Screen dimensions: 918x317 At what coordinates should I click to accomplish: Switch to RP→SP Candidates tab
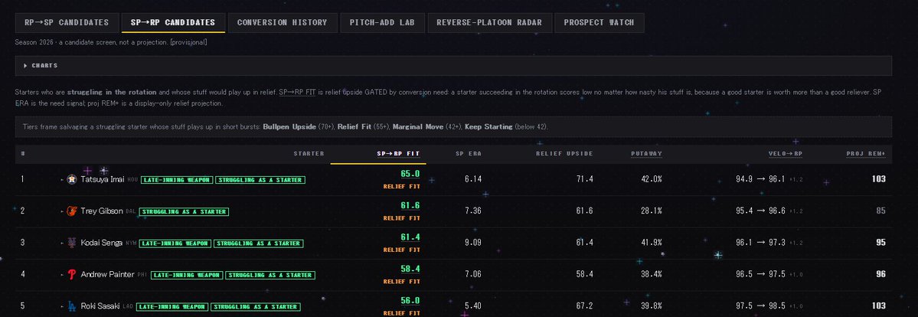[x=67, y=23]
